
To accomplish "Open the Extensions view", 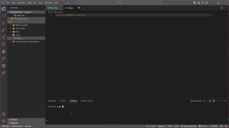I will click(4, 37).
